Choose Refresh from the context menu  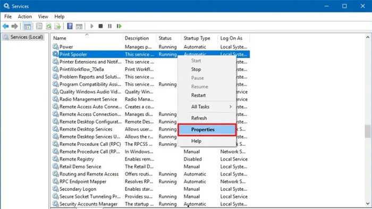coord(207,118)
